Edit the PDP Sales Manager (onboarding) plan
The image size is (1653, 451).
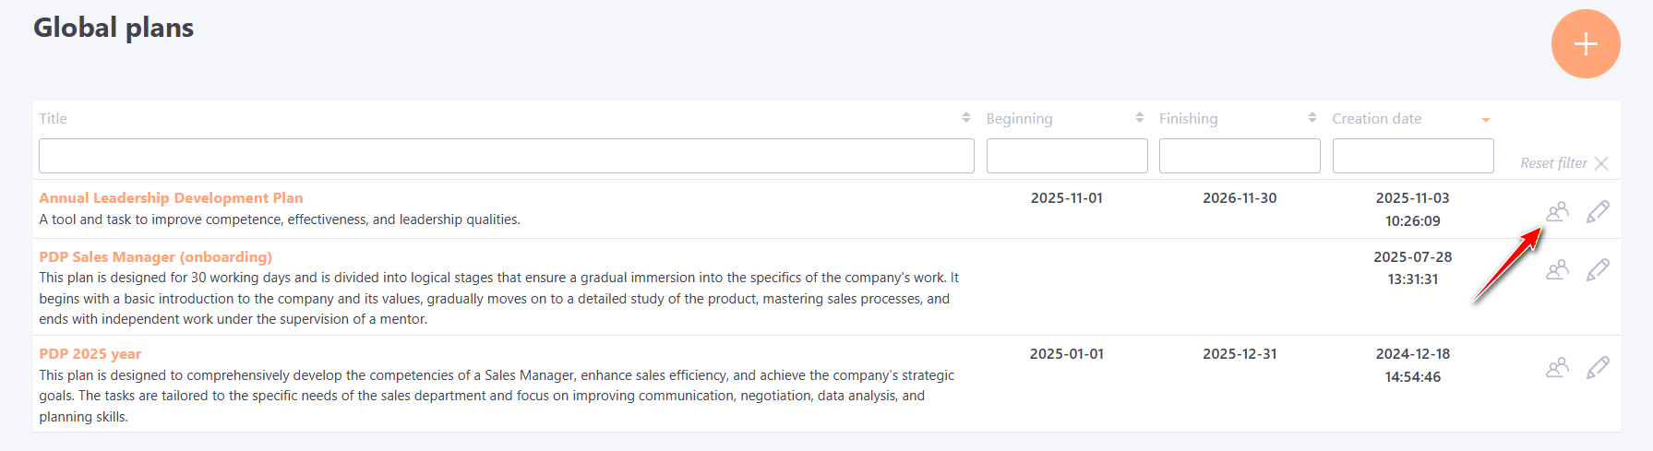pos(1598,270)
